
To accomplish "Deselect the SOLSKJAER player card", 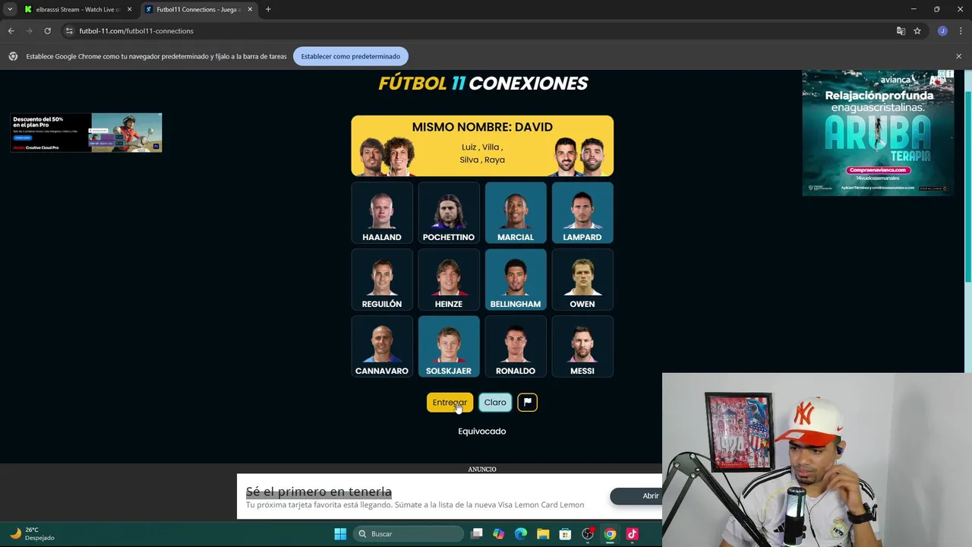I will pyautogui.click(x=448, y=346).
